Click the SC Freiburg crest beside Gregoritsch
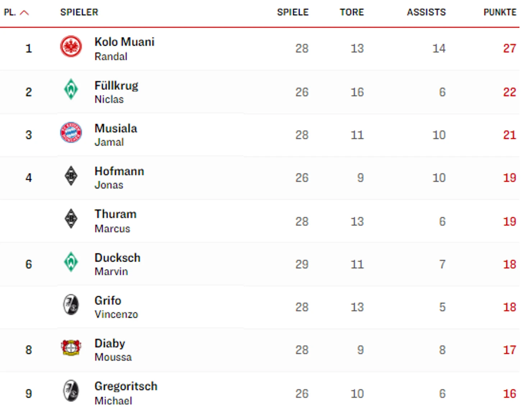 click(x=71, y=391)
